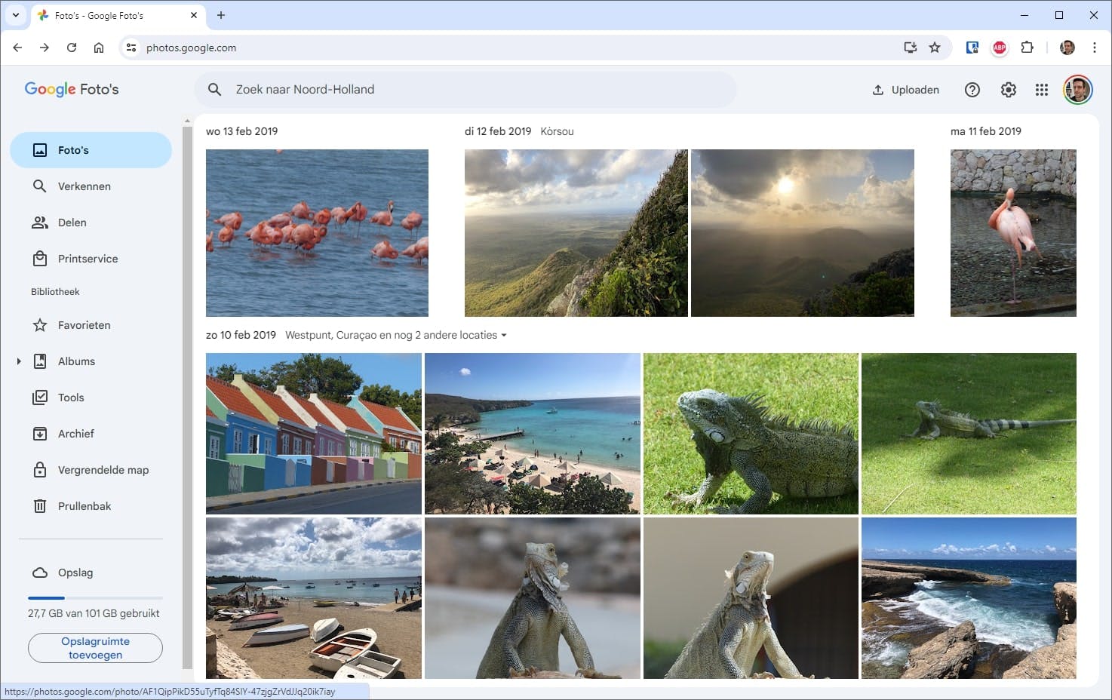Screen dimensions: 1112x700
Task: Select the Foto's menu item
Action: point(91,150)
